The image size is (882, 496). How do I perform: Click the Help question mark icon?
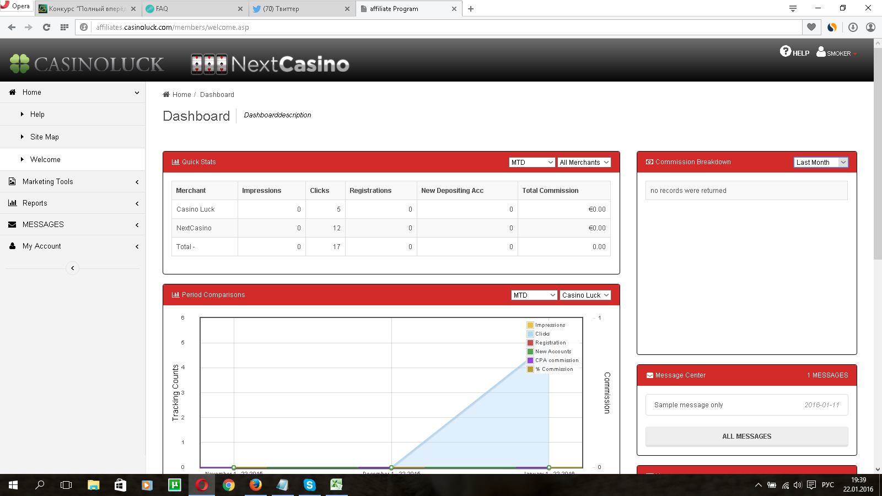(x=785, y=51)
